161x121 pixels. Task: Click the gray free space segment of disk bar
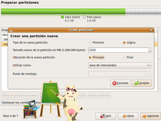point(143,11)
